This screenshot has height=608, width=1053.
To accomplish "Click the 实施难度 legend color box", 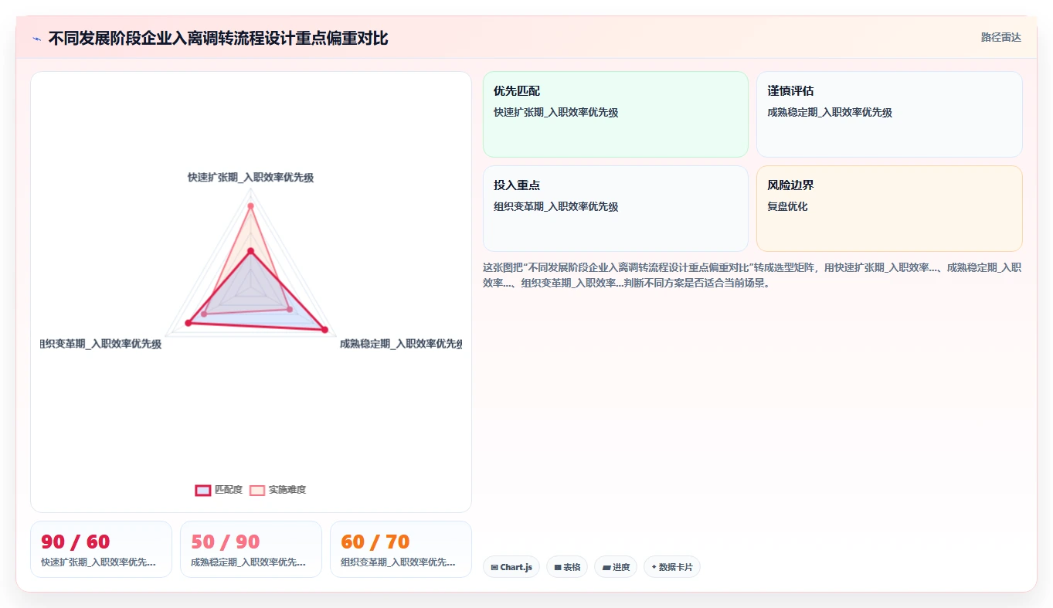I will [x=257, y=490].
